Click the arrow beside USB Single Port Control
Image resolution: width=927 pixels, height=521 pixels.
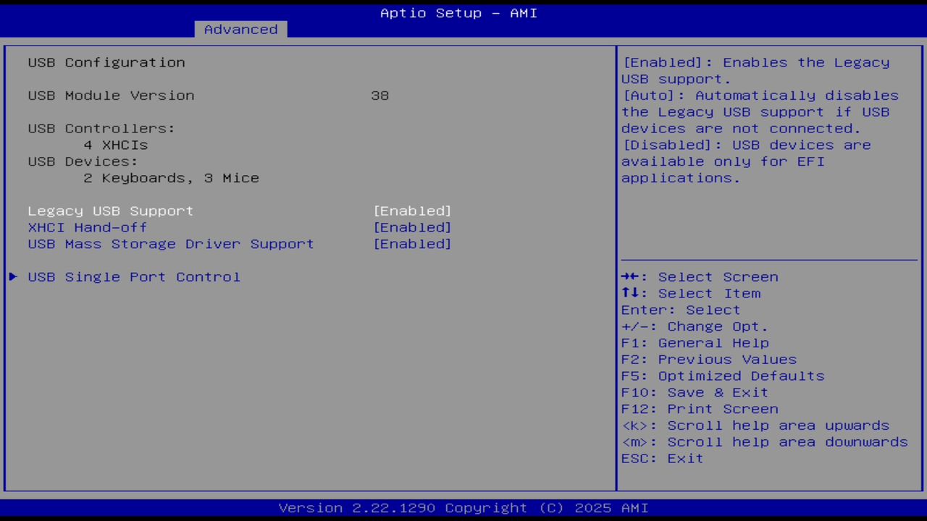coord(12,276)
